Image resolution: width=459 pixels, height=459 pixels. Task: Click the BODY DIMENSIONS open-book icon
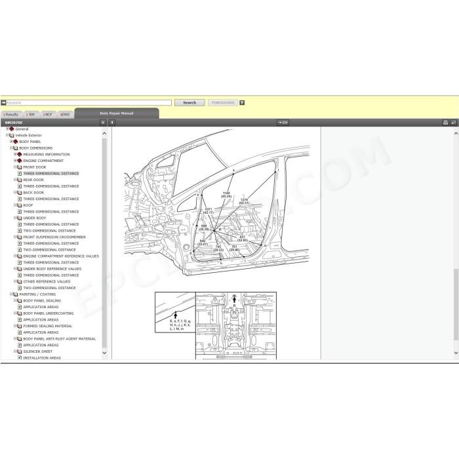[16, 148]
